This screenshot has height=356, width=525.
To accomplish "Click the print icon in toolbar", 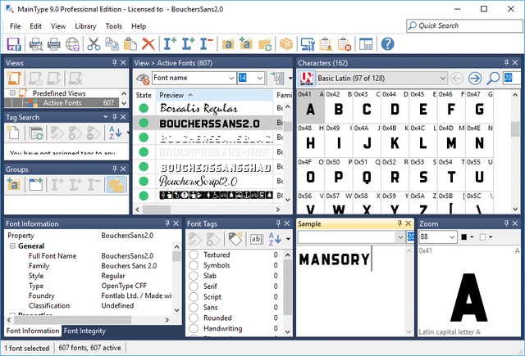I will [54, 44].
